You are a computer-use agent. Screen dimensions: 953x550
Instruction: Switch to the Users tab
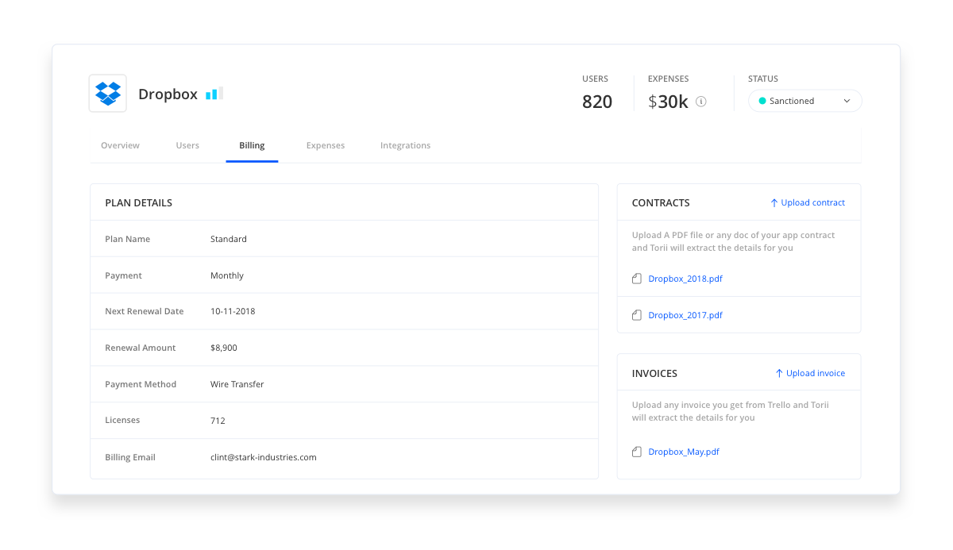pos(187,145)
